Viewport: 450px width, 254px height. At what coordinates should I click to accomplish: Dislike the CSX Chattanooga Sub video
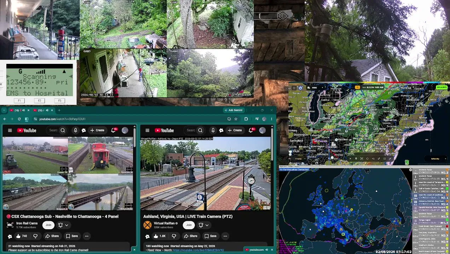[x=35, y=236]
